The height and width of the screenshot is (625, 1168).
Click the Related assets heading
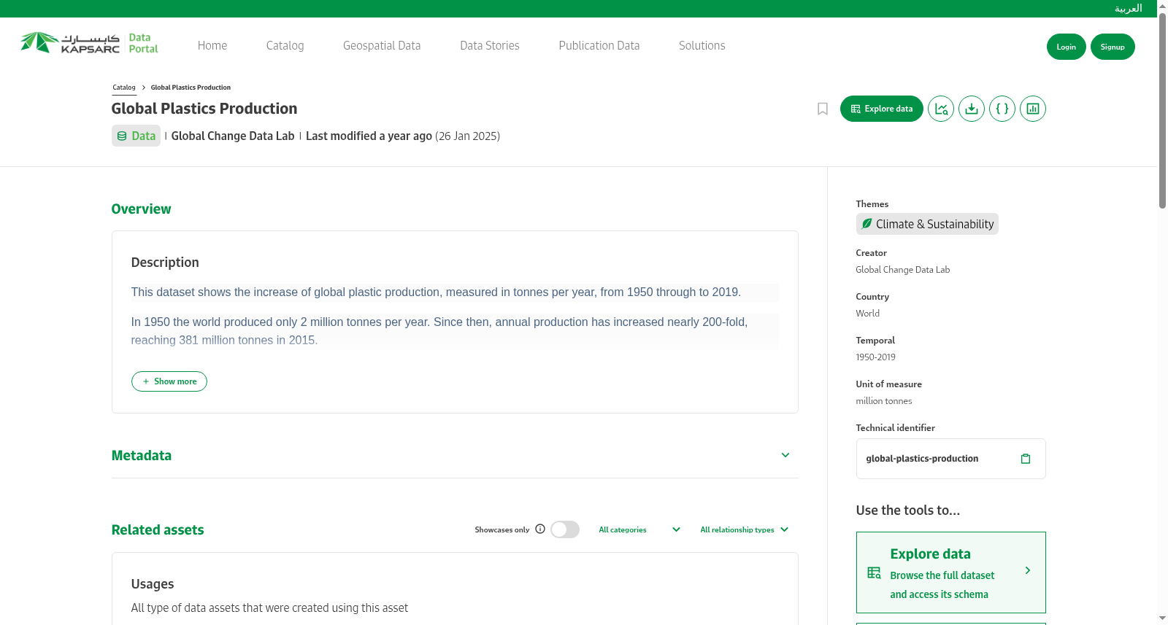click(x=158, y=529)
